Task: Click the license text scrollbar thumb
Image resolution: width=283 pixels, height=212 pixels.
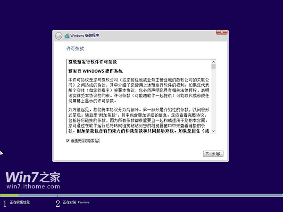Action: 214,66
